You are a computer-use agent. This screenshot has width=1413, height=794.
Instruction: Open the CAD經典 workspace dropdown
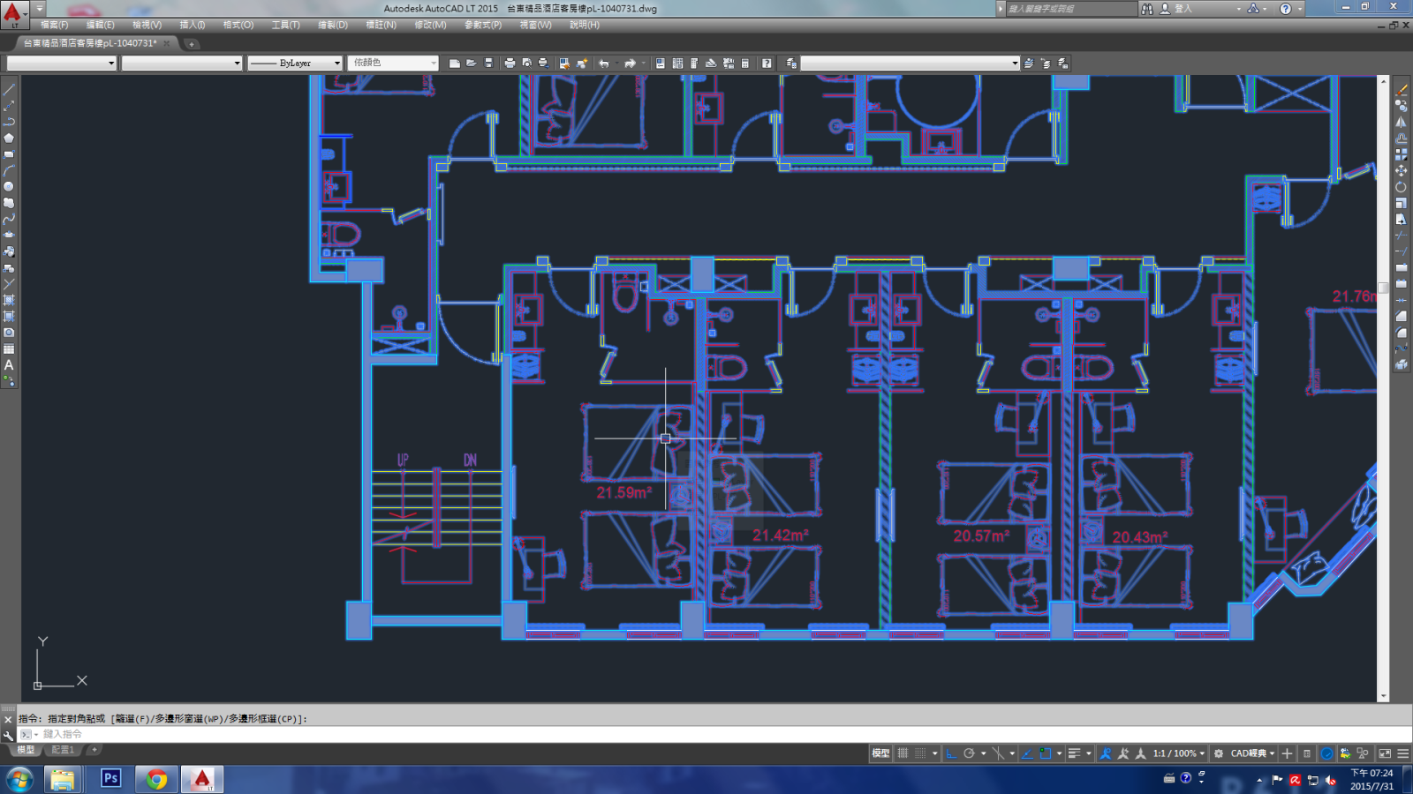click(x=1253, y=753)
